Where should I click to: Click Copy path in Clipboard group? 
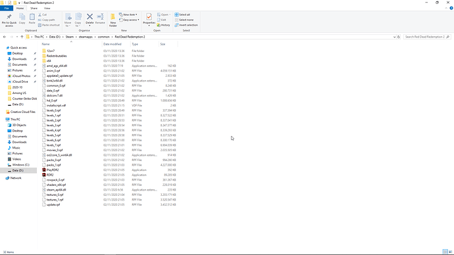click(x=46, y=20)
